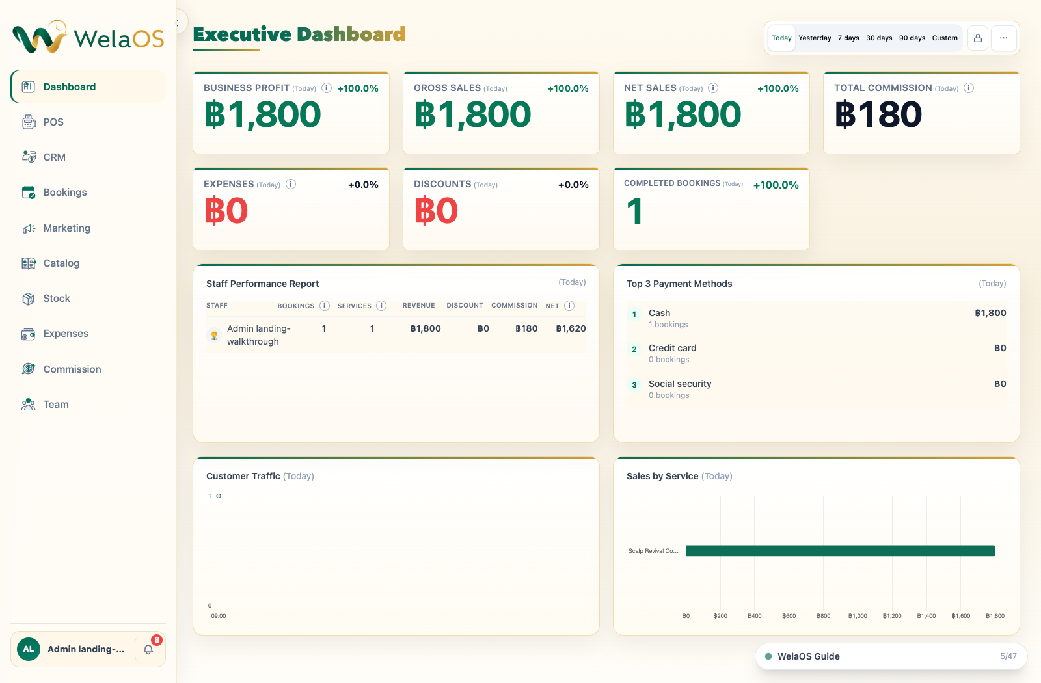Open the Marketing megaphone icon
This screenshot has width=1041, height=683.
pyautogui.click(x=29, y=228)
